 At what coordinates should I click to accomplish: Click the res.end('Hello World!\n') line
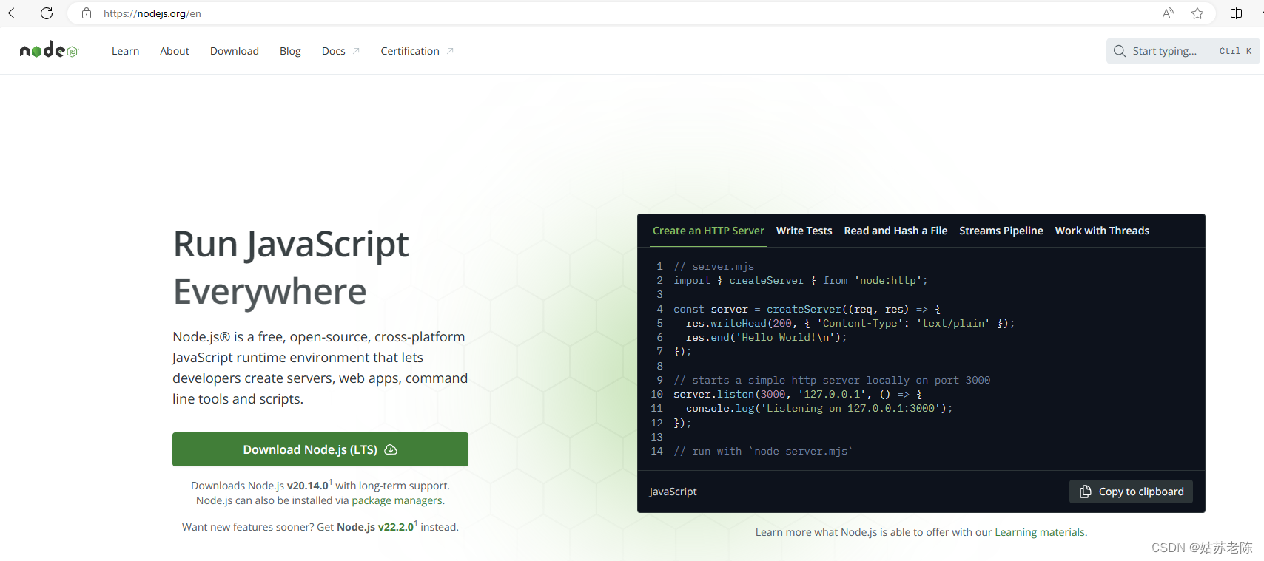(766, 337)
